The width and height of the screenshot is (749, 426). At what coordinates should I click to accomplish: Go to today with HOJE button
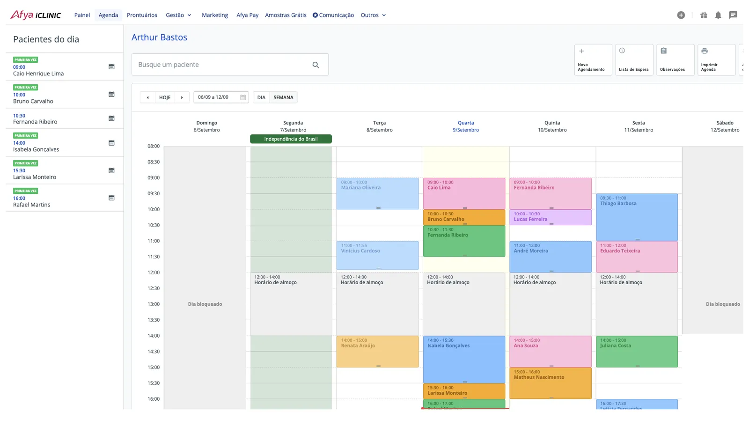click(x=165, y=97)
